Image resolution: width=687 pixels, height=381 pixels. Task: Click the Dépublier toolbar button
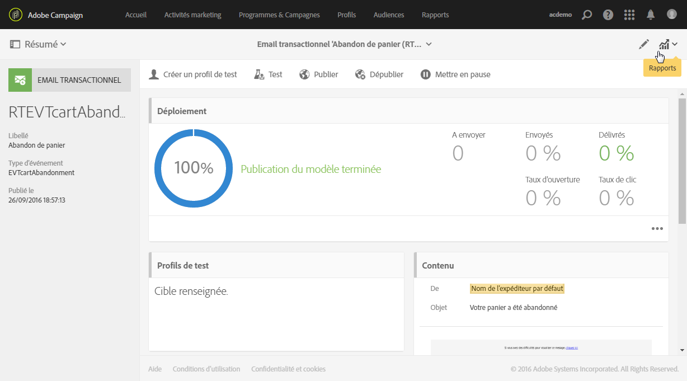point(379,74)
